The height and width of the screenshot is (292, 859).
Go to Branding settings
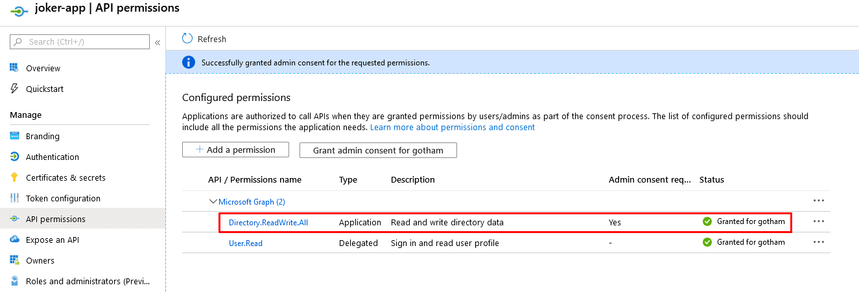(43, 136)
